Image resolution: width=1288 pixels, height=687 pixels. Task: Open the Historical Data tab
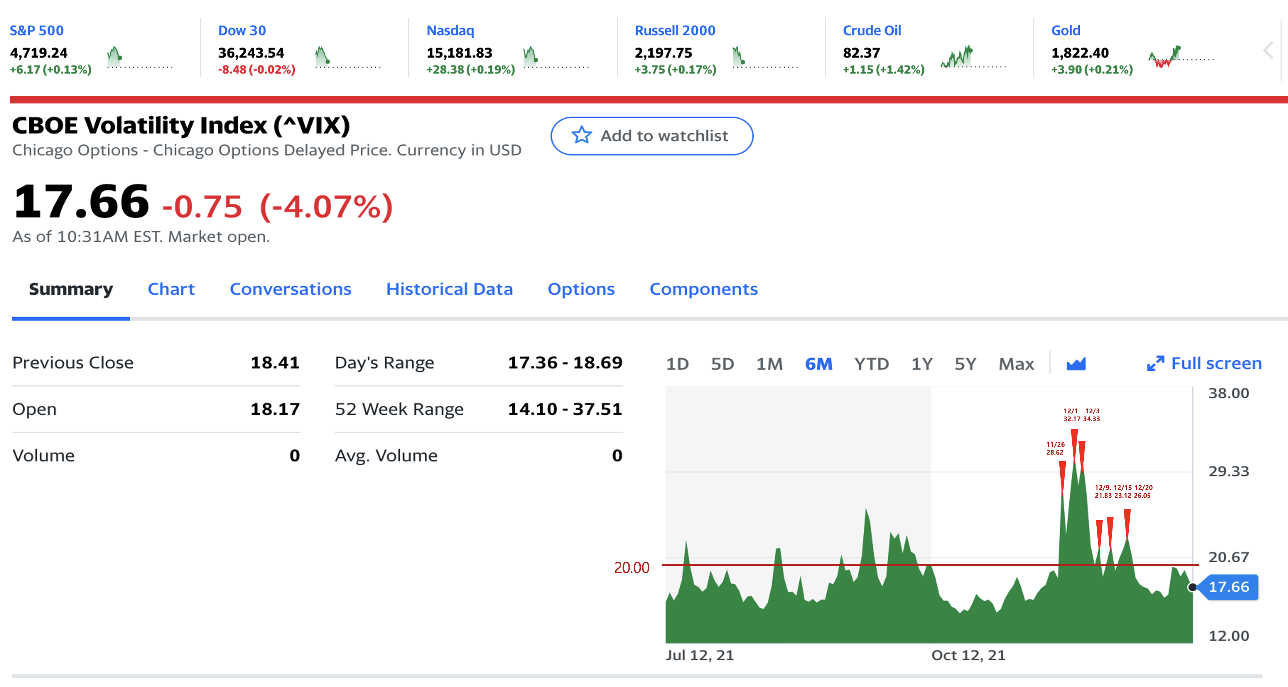tap(449, 289)
